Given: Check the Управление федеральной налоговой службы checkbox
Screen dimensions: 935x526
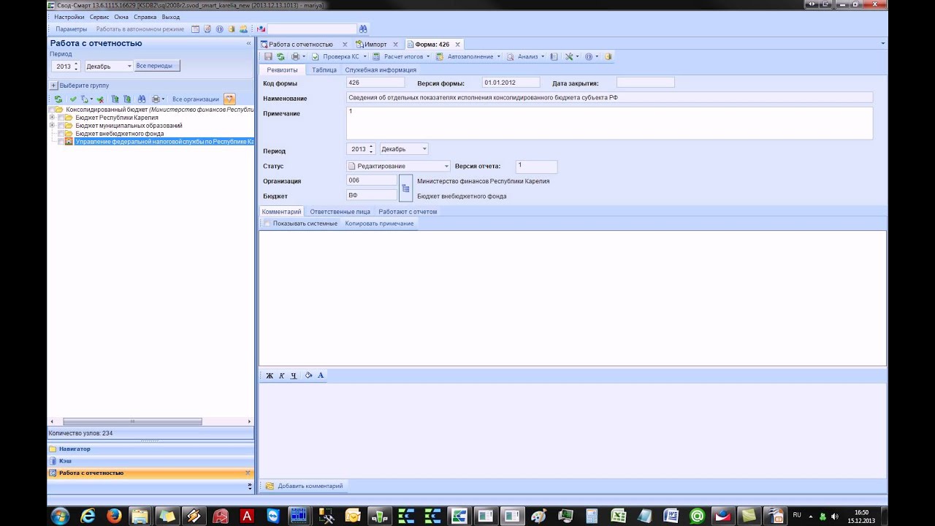Looking at the screenshot, I should pyautogui.click(x=61, y=142).
